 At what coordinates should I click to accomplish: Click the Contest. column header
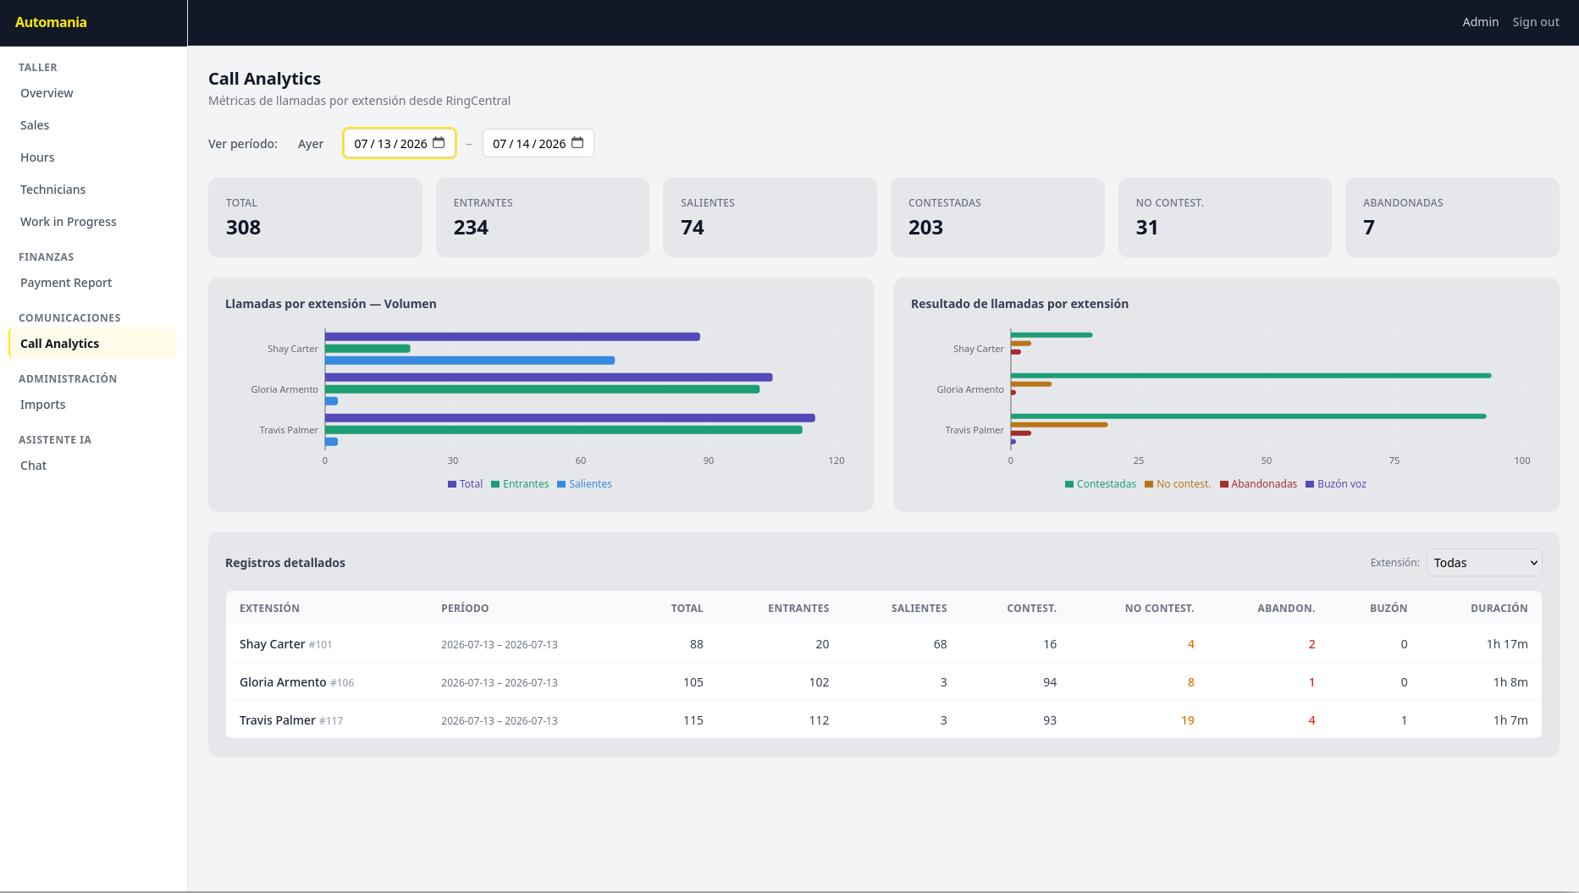pyautogui.click(x=1031, y=609)
